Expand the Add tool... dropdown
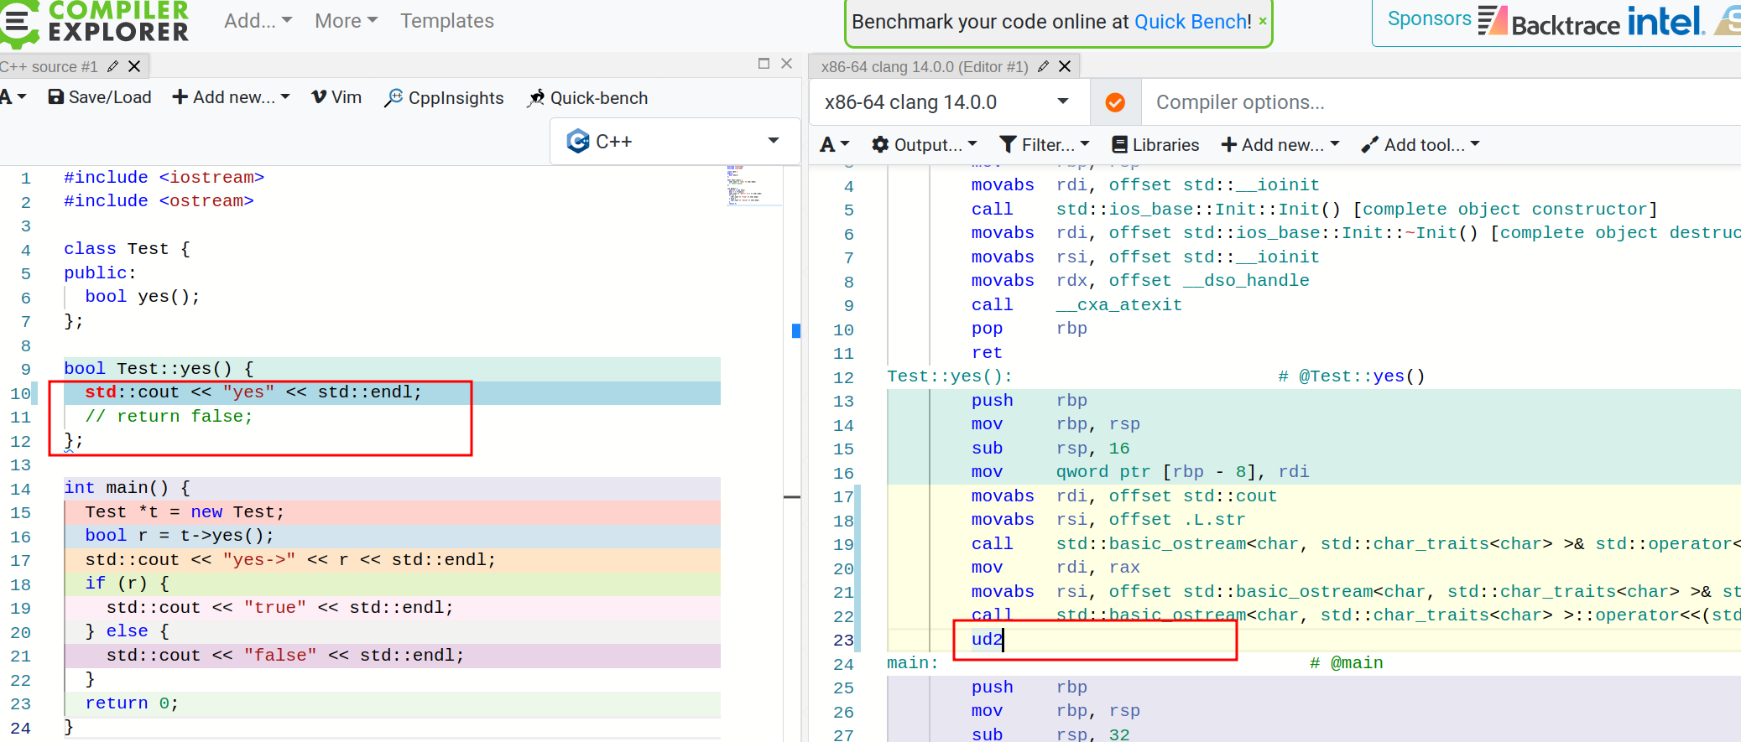Screen dimensions: 1741x742 tap(1420, 145)
